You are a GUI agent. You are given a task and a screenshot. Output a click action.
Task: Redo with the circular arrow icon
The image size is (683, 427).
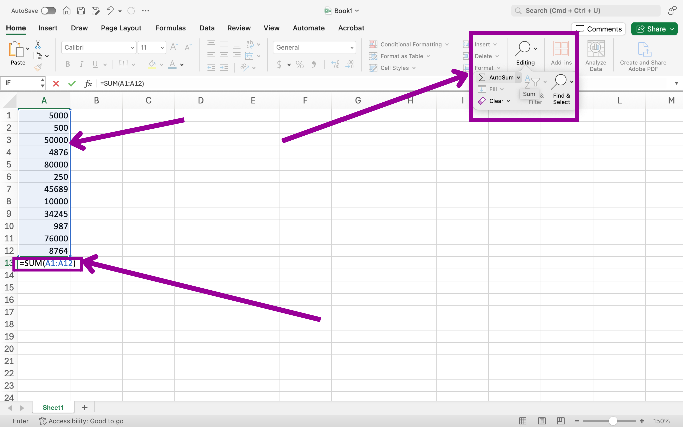[x=131, y=11]
